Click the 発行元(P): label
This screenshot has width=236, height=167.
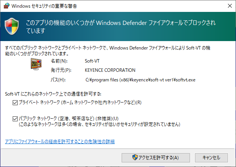tap(61, 70)
